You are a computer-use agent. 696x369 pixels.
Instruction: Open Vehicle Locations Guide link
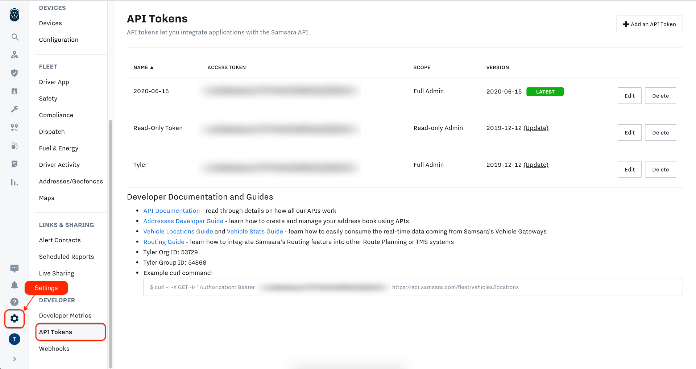pyautogui.click(x=178, y=231)
